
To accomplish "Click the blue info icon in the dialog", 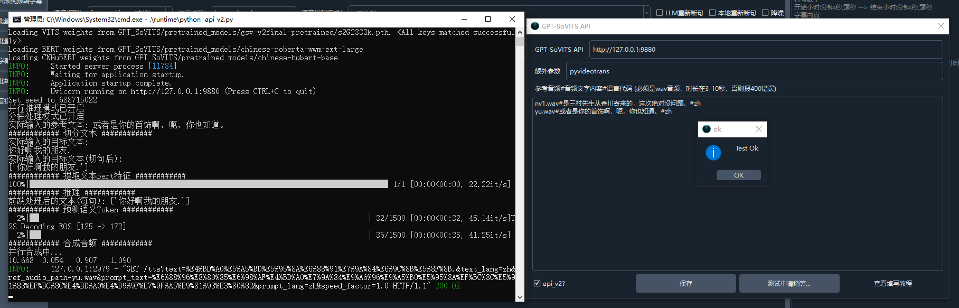I will coord(713,153).
